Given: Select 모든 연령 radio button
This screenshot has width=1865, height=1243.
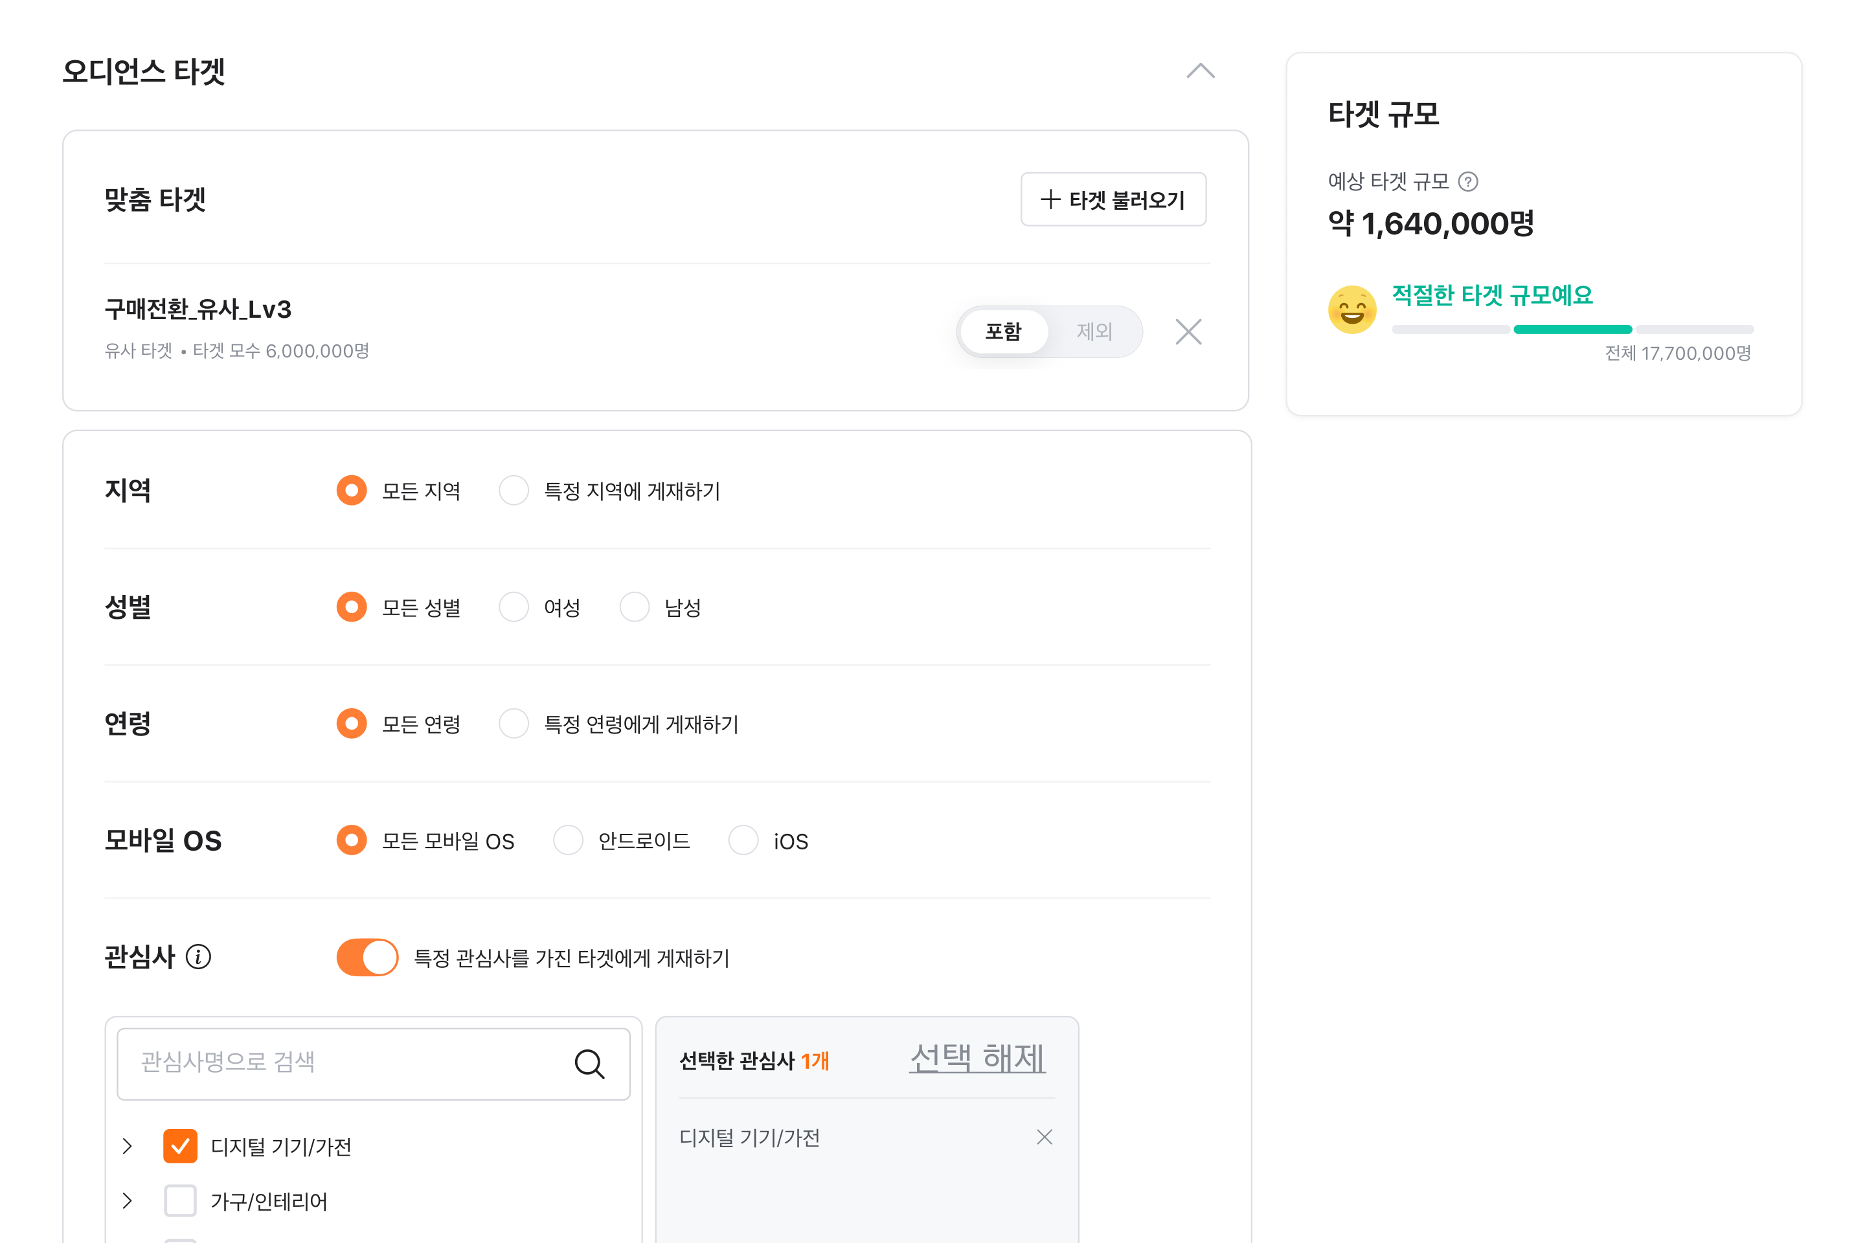Looking at the screenshot, I should pos(351,723).
